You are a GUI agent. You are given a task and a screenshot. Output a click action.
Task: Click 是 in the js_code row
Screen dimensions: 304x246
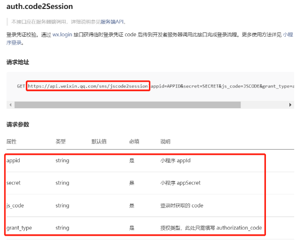pos(132,206)
